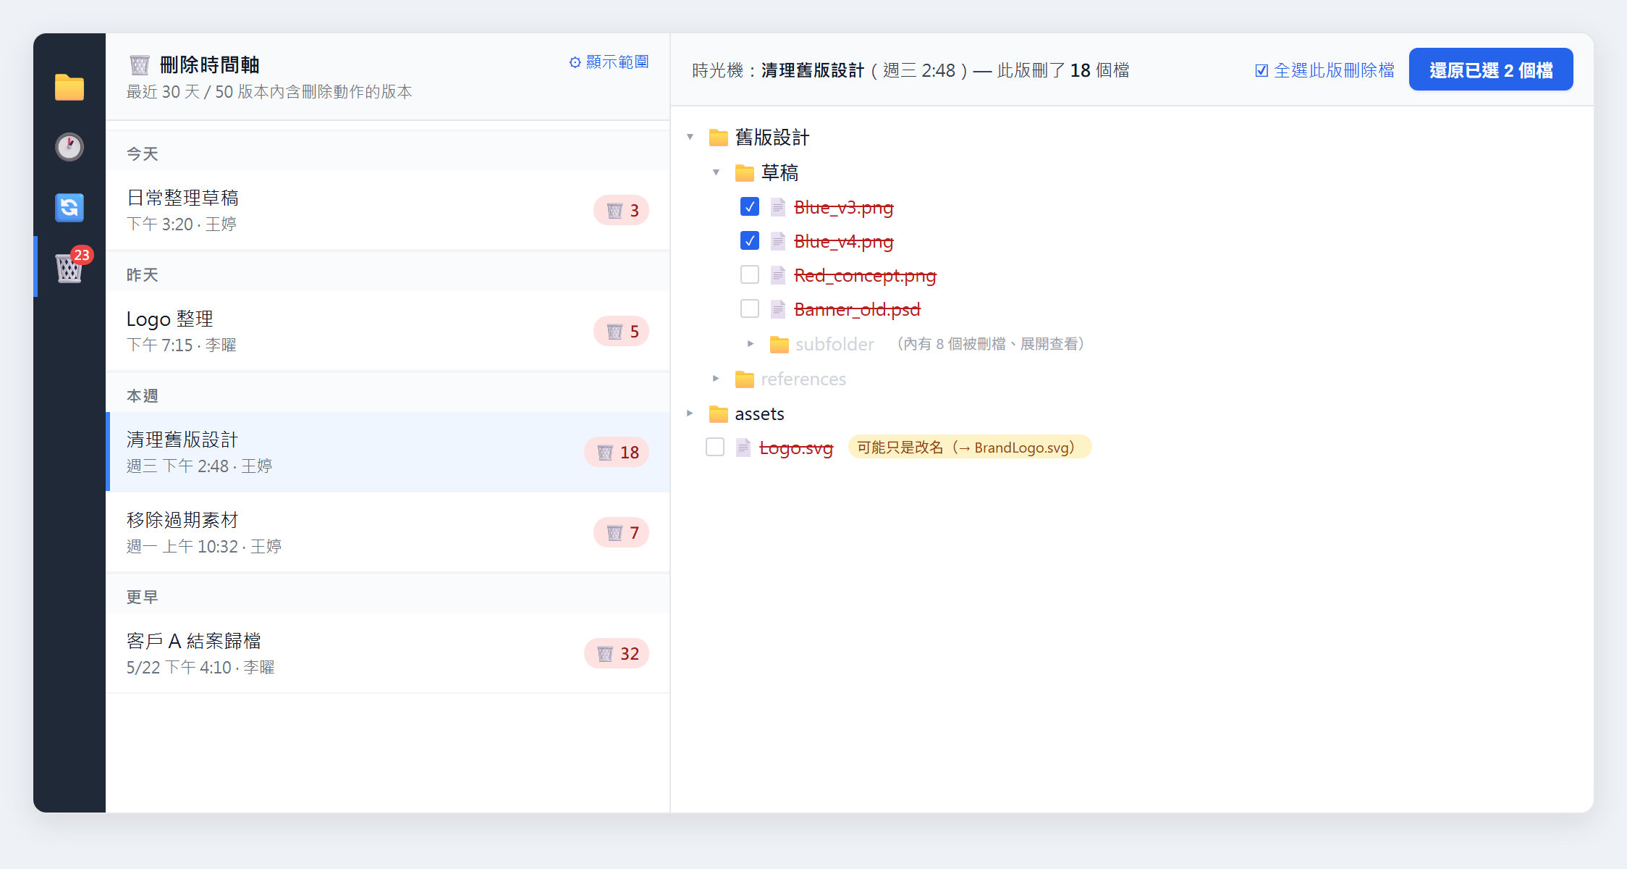Click the Blue_v3.png file icon
The image size is (1627, 869).
click(778, 207)
